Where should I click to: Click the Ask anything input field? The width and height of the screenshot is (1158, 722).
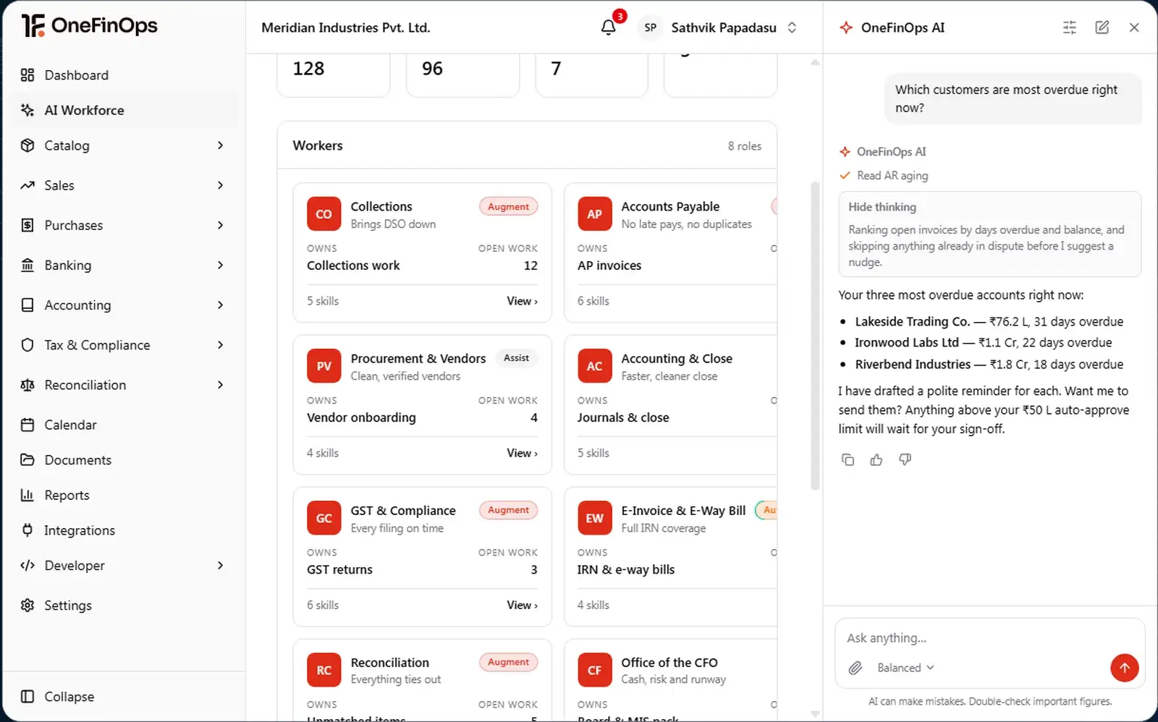(989, 638)
